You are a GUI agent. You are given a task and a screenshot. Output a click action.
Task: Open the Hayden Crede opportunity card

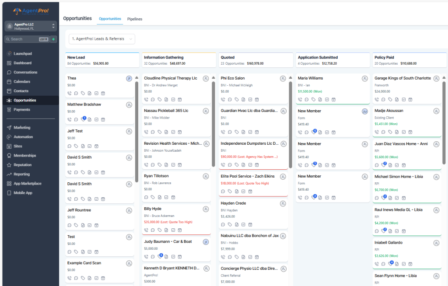click(x=253, y=214)
